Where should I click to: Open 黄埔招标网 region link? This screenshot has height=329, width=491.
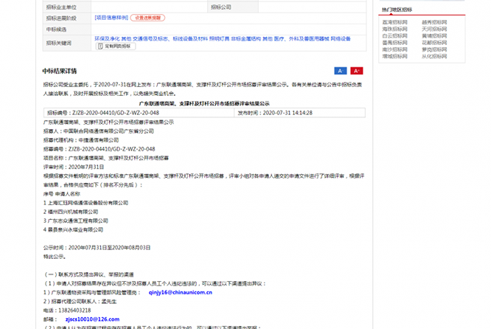coord(434,36)
